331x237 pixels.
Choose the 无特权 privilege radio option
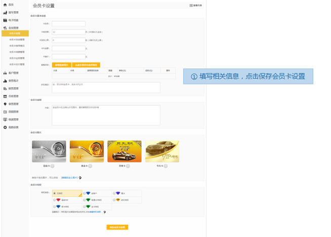[x=55, y=193]
